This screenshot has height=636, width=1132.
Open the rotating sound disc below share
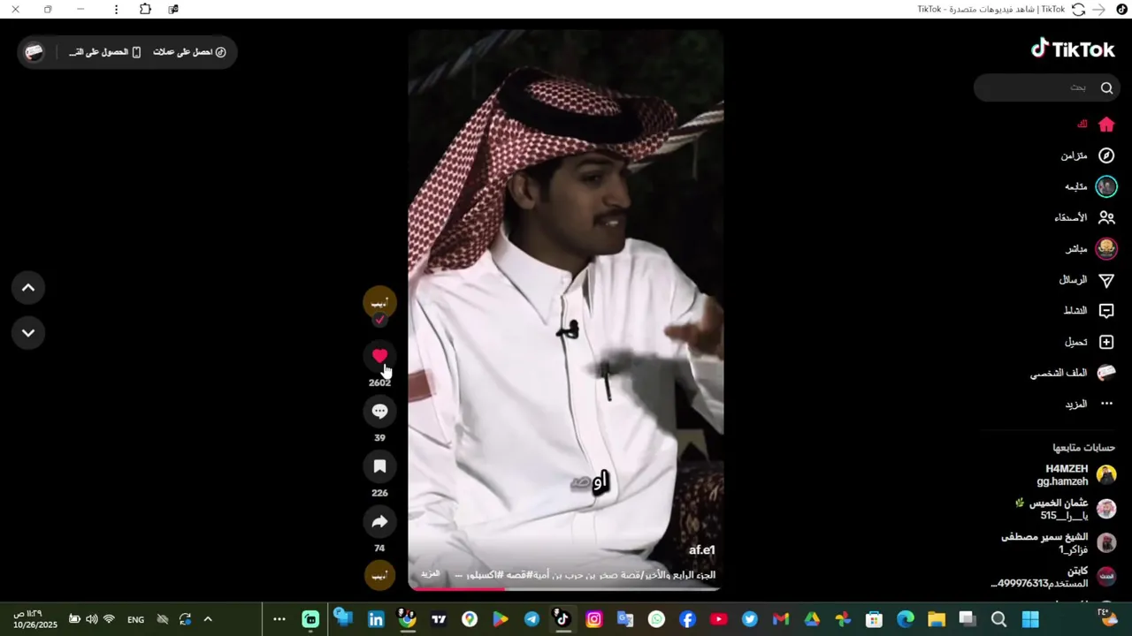tap(379, 575)
